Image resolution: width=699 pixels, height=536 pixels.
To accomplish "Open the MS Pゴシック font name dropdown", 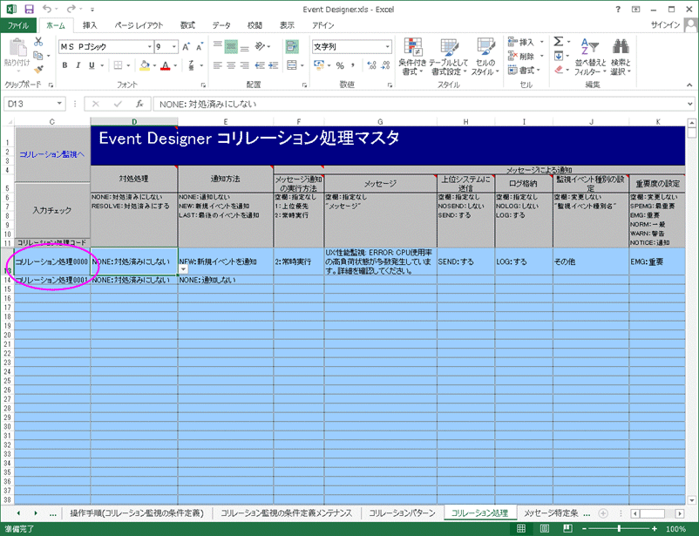I will click(x=150, y=46).
